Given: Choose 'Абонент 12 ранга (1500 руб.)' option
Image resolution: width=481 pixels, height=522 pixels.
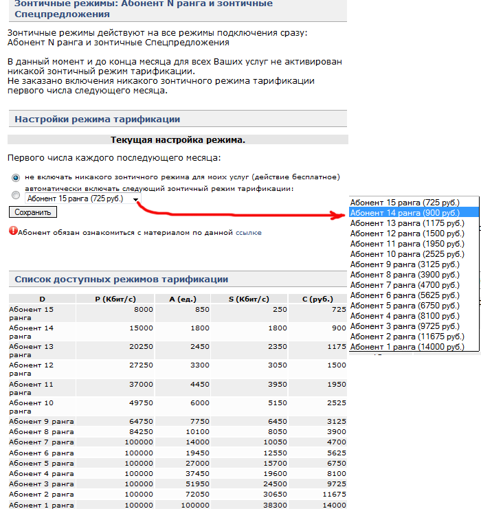Looking at the screenshot, I should 414,234.
